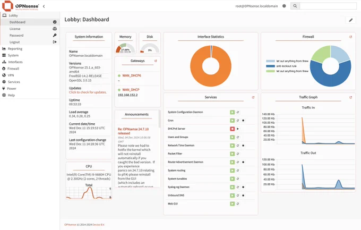This screenshot has height=230, width=361.
Task: Click the green running status of System routing
Action: click(233, 171)
